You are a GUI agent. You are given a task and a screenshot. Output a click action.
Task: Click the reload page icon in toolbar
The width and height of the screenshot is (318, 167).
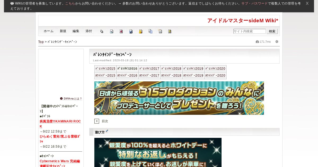coord(112,31)
